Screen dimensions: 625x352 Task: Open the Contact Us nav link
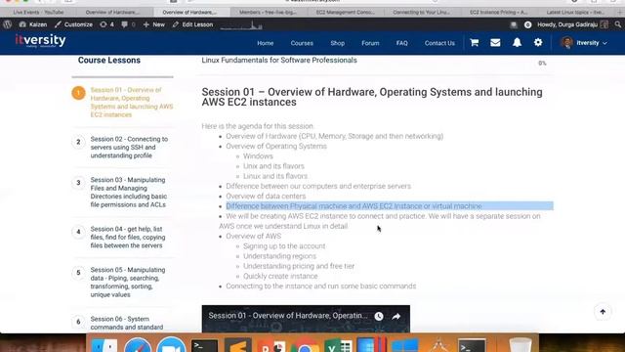coord(439,43)
